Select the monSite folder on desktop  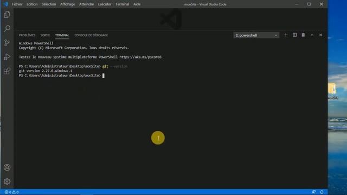click(x=332, y=91)
